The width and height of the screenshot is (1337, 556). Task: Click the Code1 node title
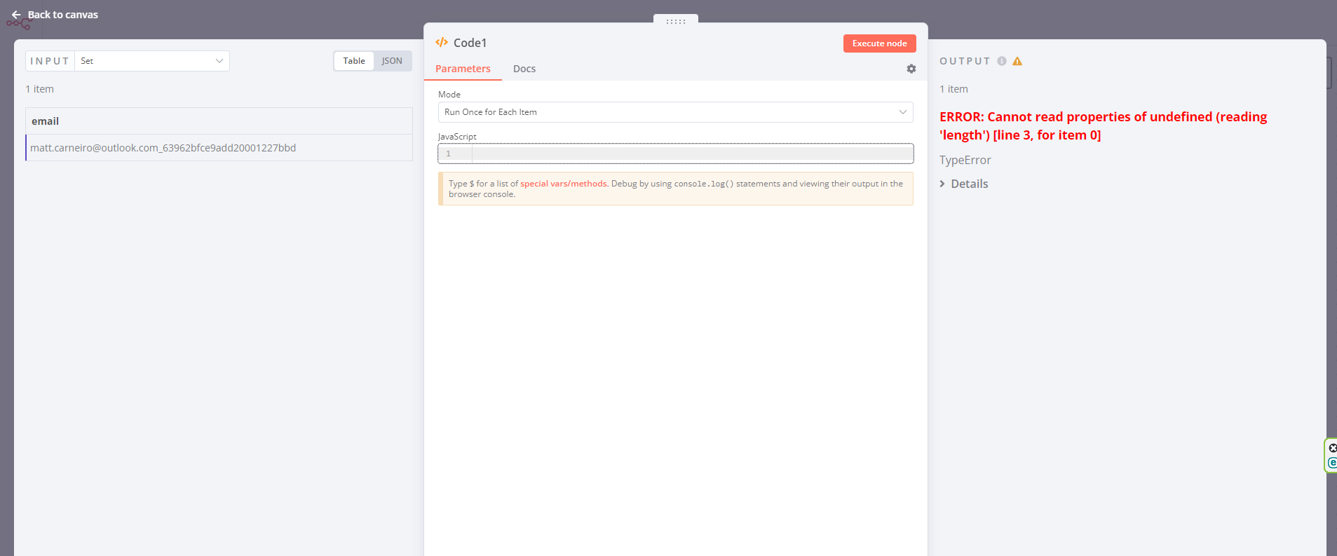pos(470,43)
